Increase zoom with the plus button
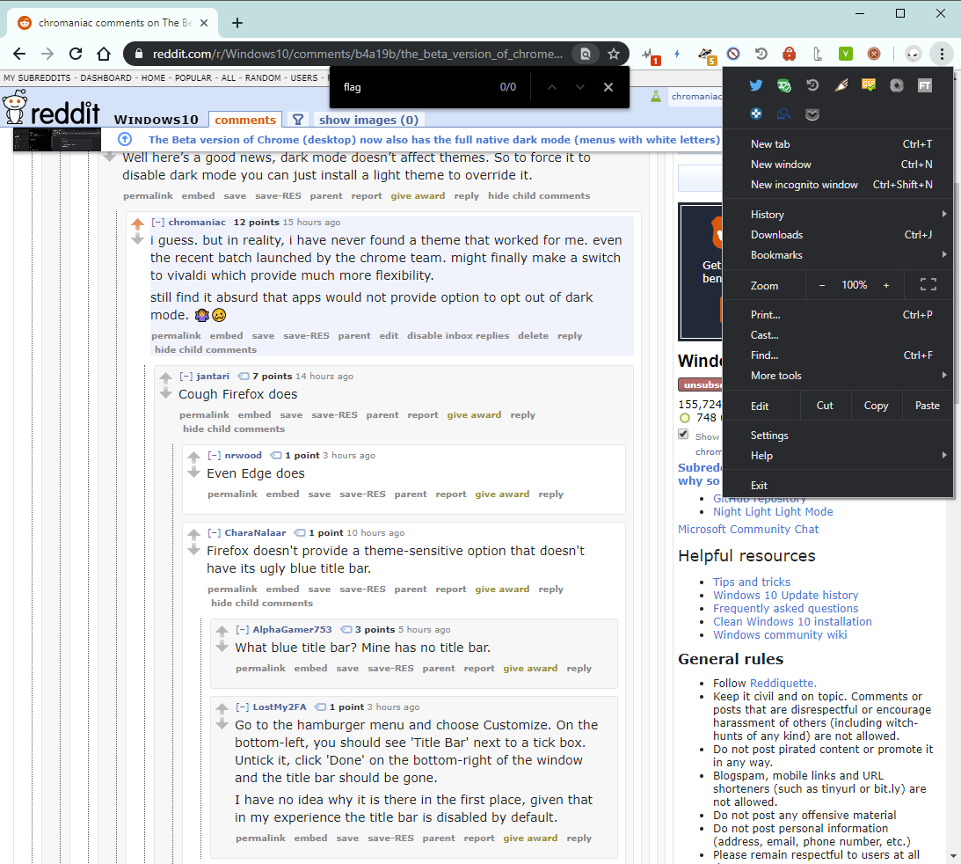Image resolution: width=961 pixels, height=864 pixels. [885, 285]
